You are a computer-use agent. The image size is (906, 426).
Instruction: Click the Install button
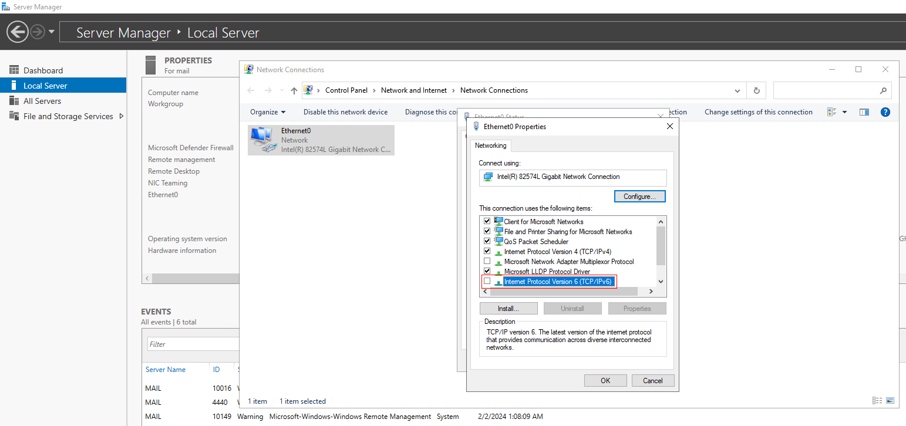(508, 308)
